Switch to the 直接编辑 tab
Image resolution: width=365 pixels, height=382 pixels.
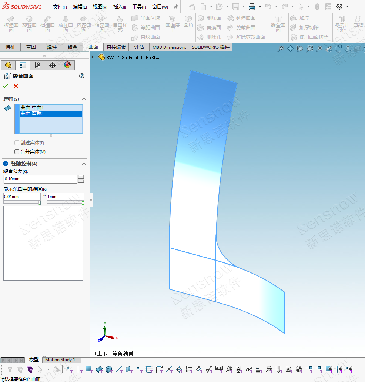116,47
